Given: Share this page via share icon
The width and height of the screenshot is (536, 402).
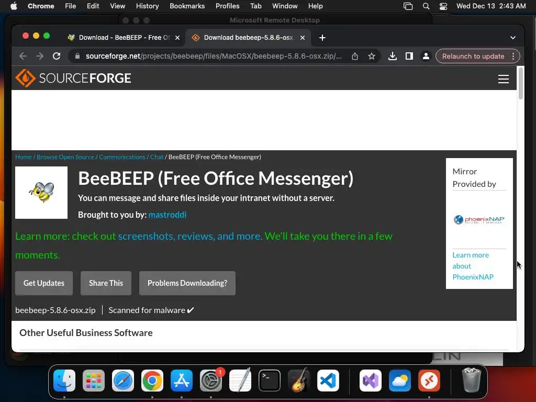Looking at the screenshot, I should 355,56.
